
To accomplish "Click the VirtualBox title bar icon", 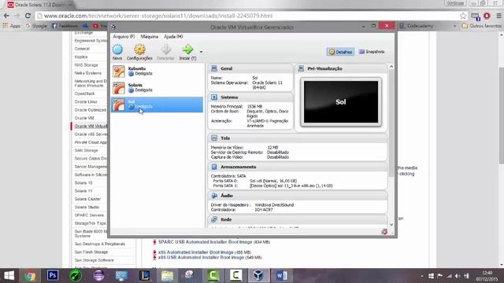I will (x=113, y=27).
